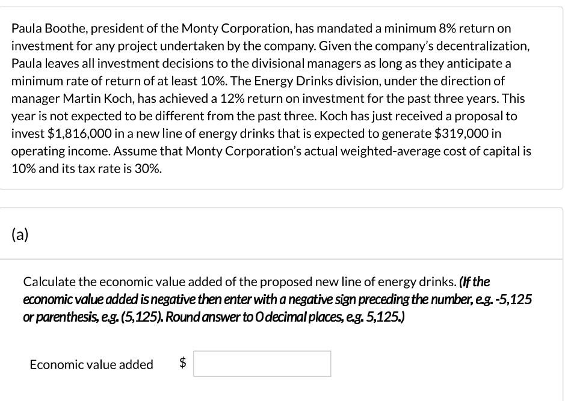This screenshot has height=401, width=565.
Task: Click the dollar sign before the input box
Action: tap(183, 363)
